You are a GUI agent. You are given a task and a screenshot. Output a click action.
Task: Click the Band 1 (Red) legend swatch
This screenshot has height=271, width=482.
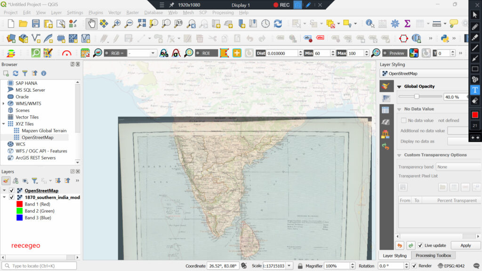[x=19, y=204]
